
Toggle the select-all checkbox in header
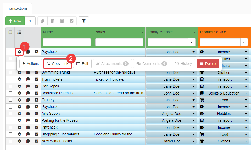pos(10,32)
